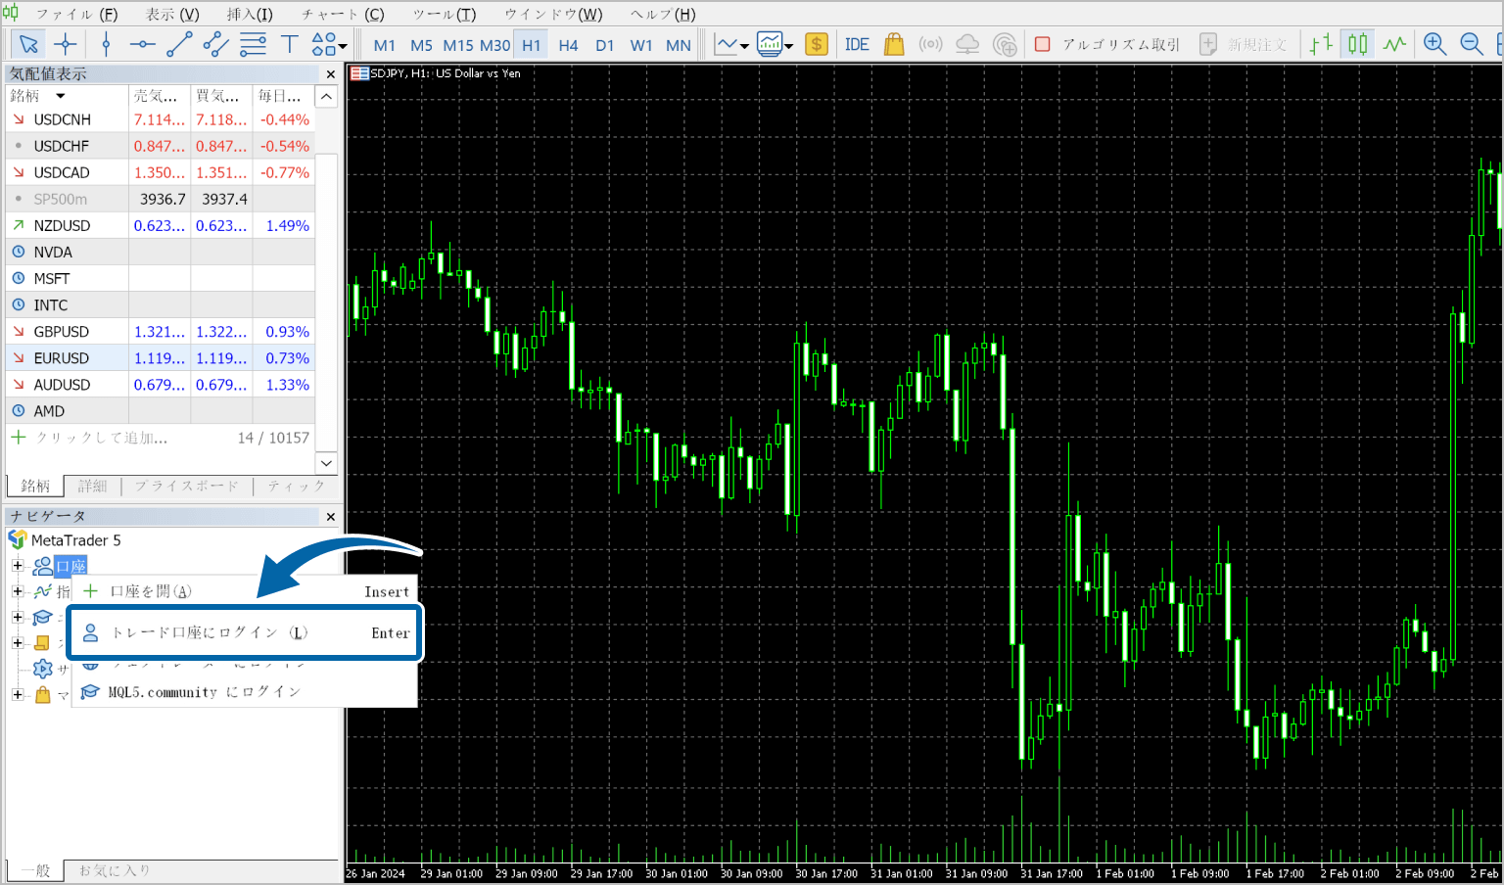
Task: Open the ツール(T) menu
Action: (444, 14)
